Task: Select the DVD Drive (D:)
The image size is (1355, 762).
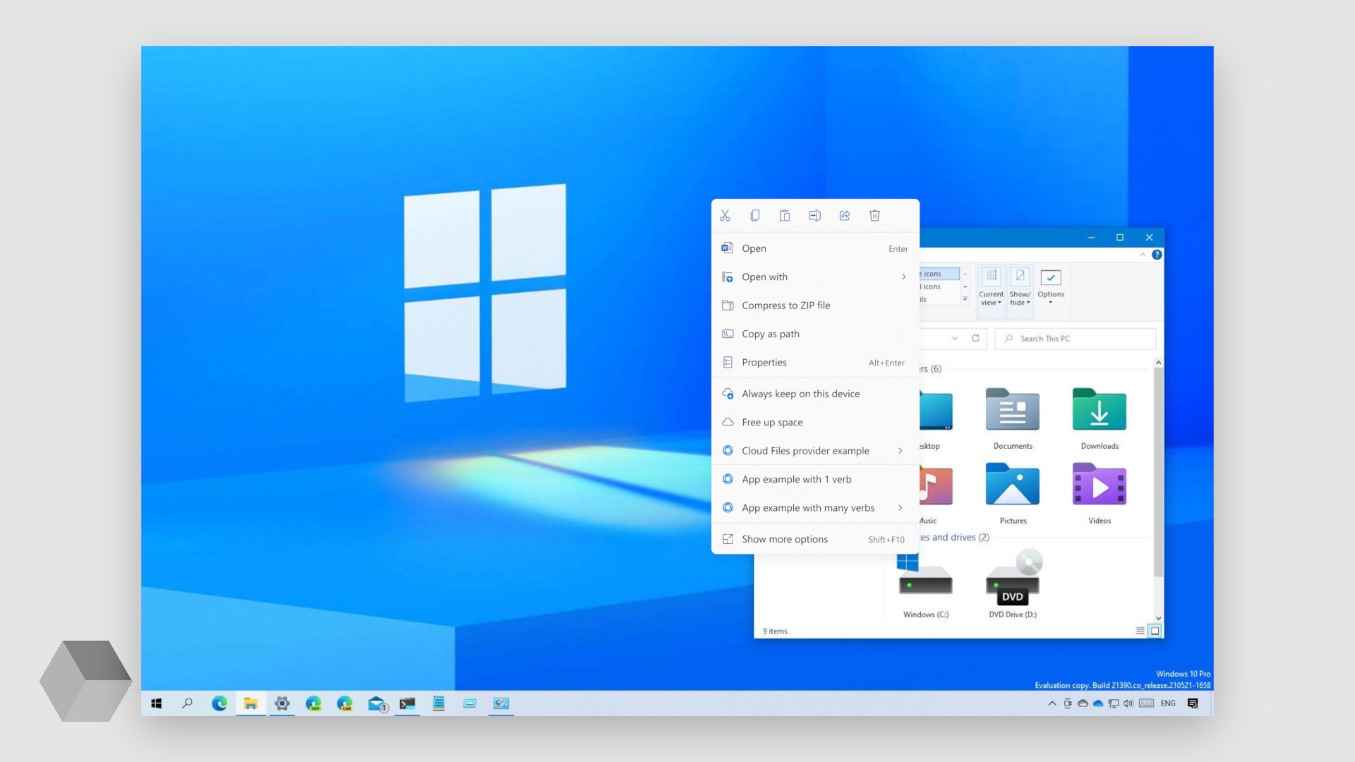Action: (x=1013, y=584)
